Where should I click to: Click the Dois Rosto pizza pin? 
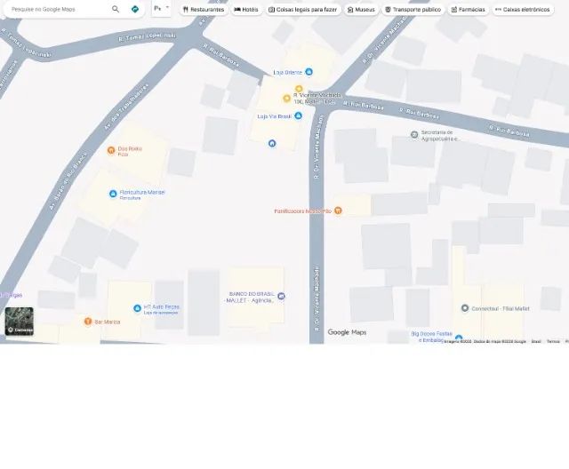[x=111, y=150]
